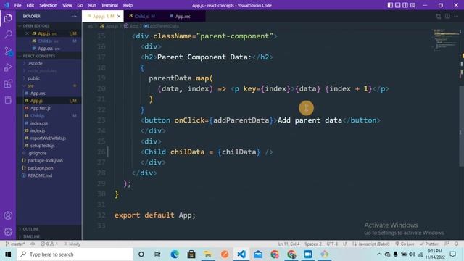This screenshot has height=261, width=464.
Task: Open Microsoft Edge from taskbar
Action: [x=175, y=254]
